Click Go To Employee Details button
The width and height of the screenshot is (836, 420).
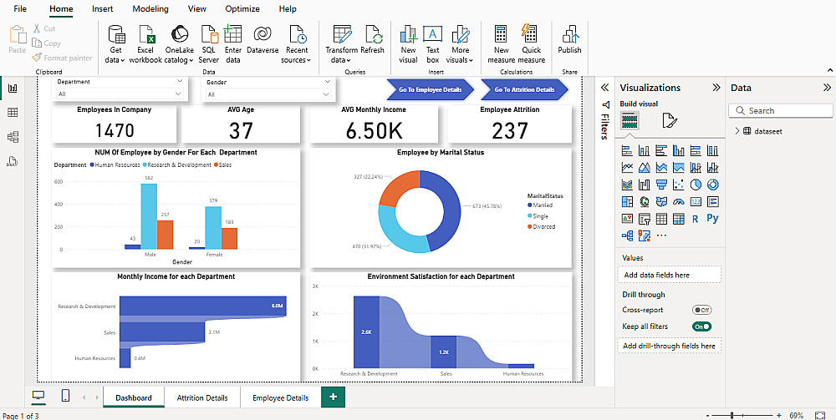pos(430,89)
